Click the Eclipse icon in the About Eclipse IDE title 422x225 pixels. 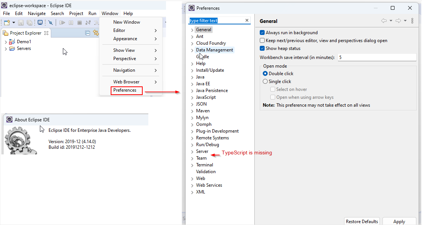pos(9,119)
